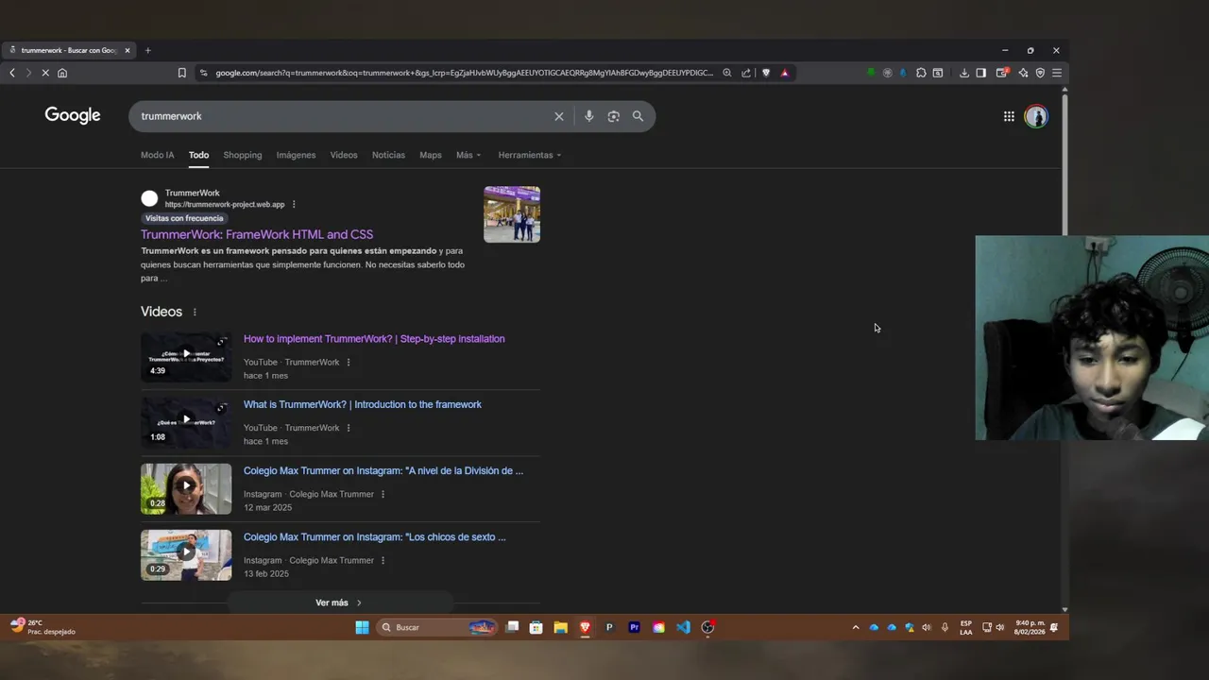Bookmark this page with the bookmark icon
Image resolution: width=1209 pixels, height=680 pixels.
182,73
